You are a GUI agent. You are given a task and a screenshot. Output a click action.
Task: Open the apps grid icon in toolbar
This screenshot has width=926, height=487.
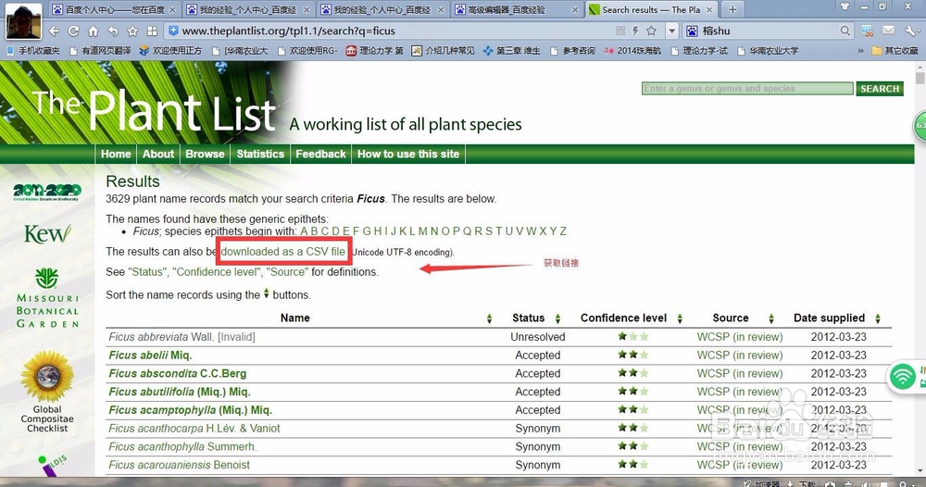[152, 31]
